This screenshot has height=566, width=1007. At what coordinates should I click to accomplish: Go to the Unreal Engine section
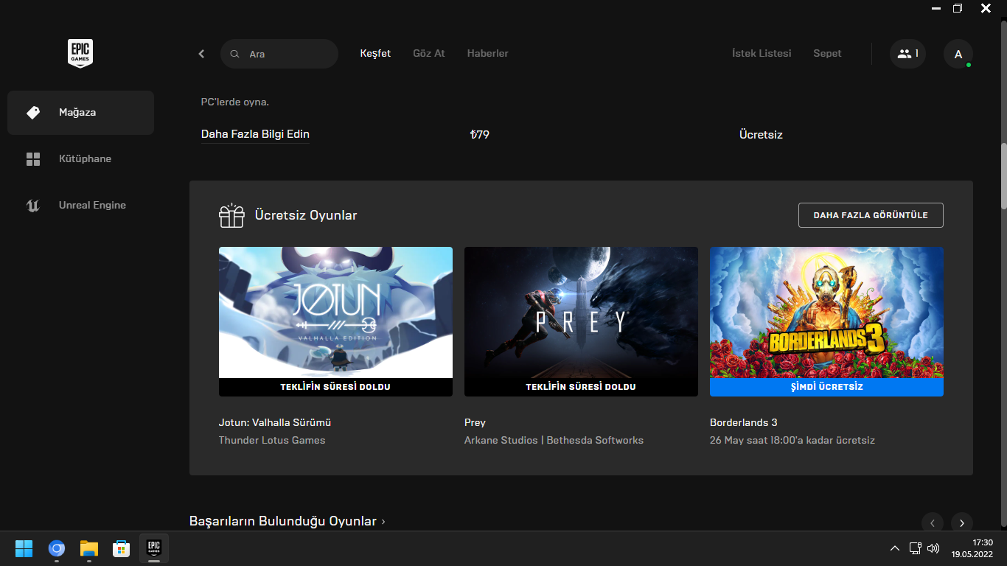80,206
